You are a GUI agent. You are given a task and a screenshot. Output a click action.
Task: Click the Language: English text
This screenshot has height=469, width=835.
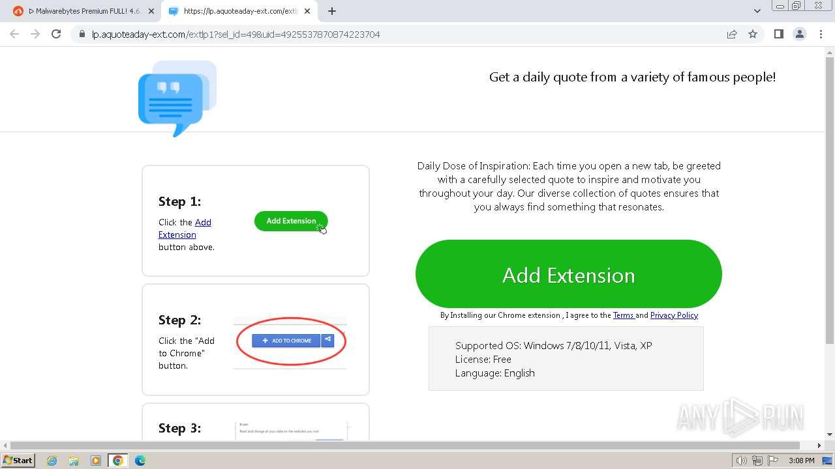tap(494, 373)
